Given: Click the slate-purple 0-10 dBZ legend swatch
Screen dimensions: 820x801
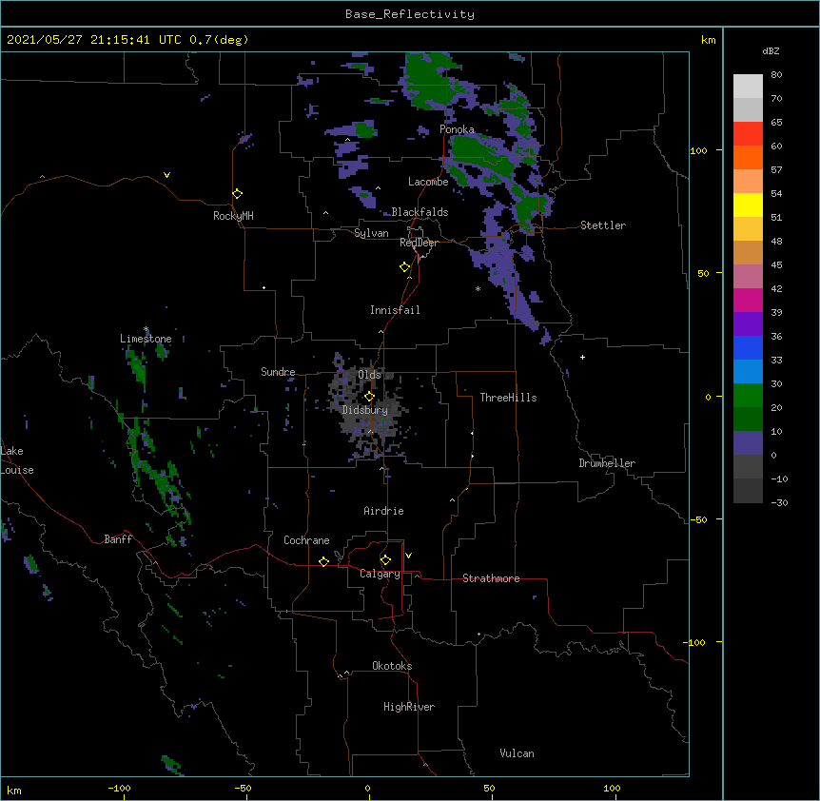Looking at the screenshot, I should (x=748, y=443).
